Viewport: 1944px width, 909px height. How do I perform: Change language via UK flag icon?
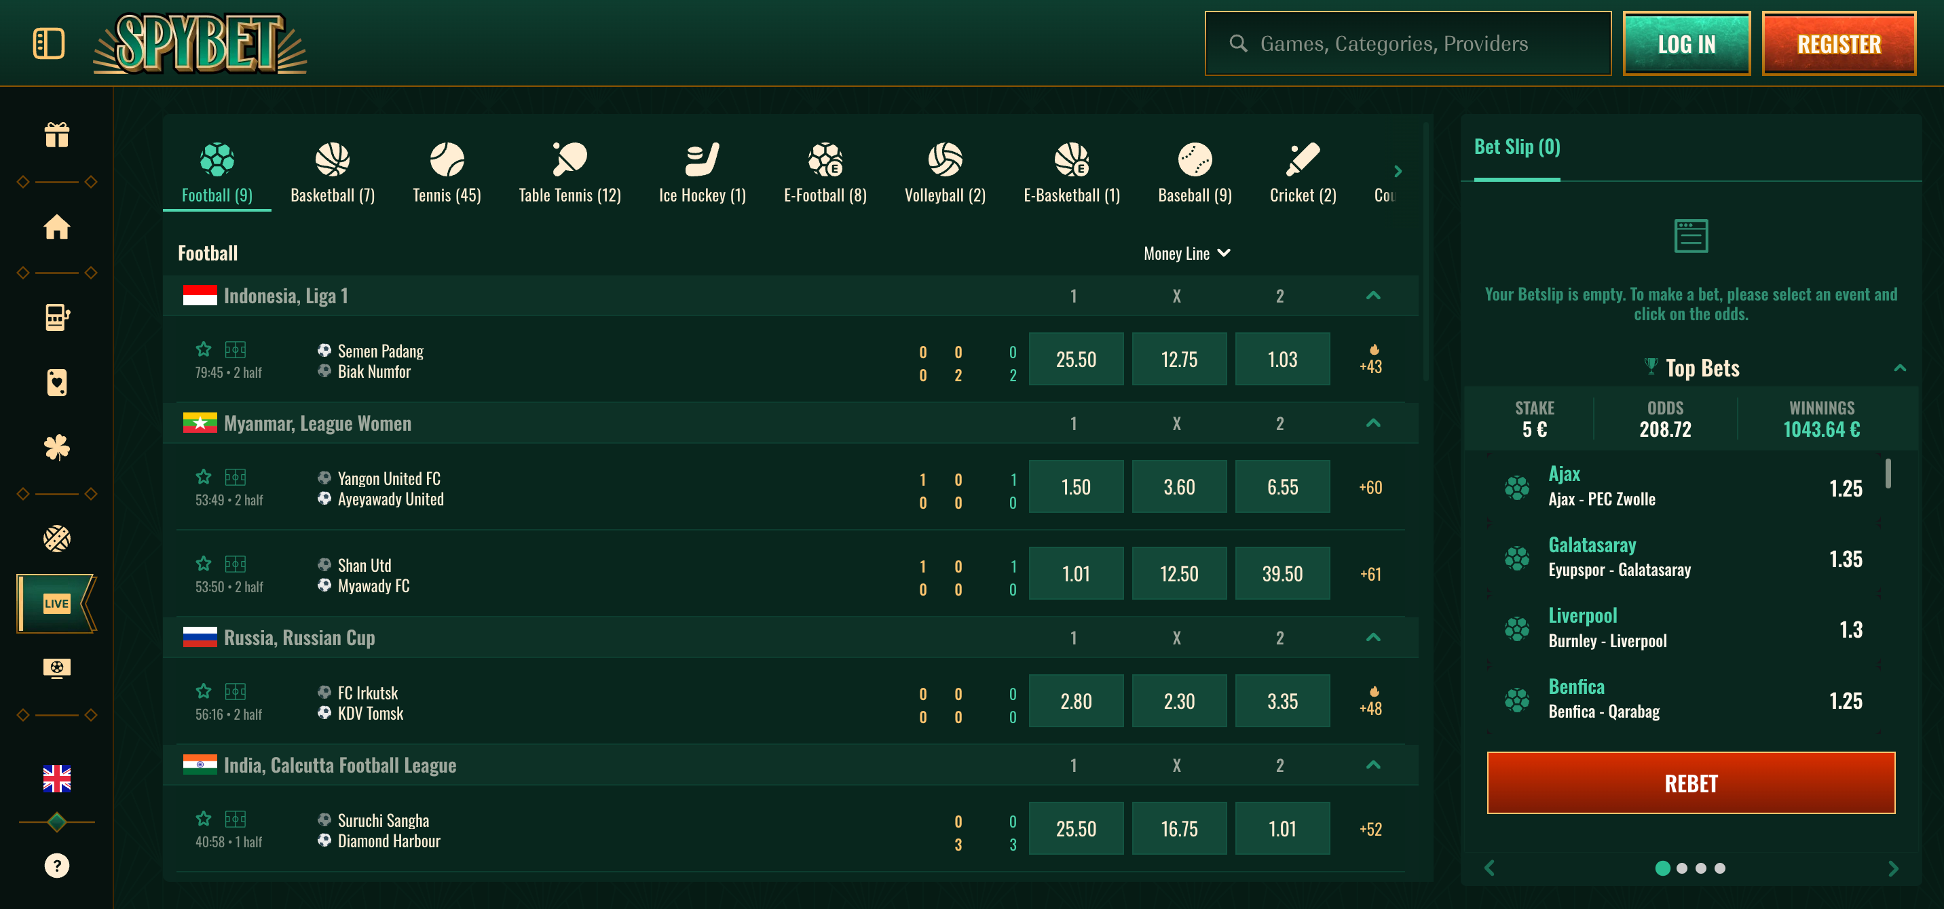(x=56, y=779)
